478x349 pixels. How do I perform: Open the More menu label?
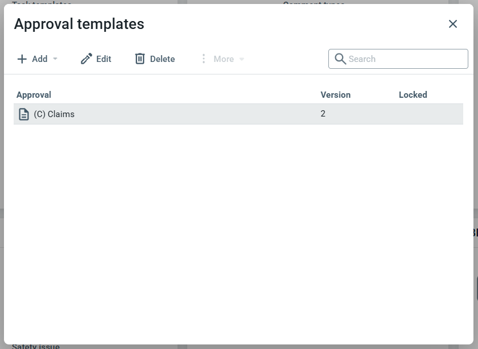(224, 59)
